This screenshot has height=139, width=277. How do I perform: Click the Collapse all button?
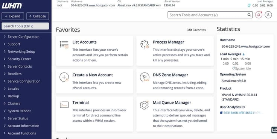click(38, 16)
